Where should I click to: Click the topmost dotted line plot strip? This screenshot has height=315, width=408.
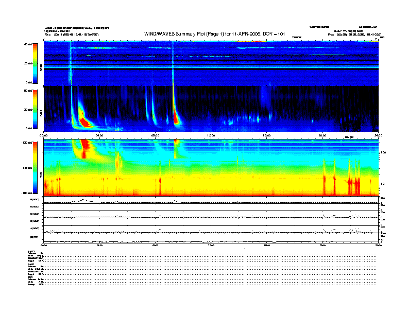pyautogui.click(x=211, y=200)
